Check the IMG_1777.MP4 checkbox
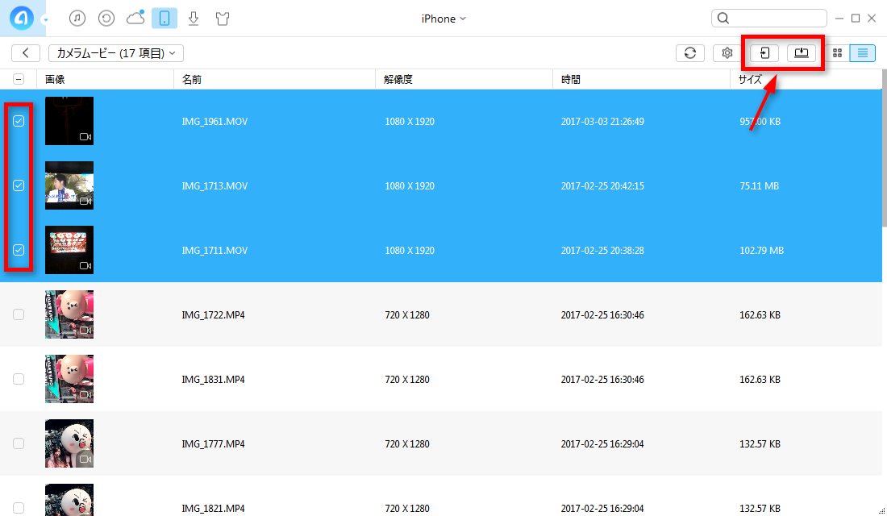 [19, 443]
